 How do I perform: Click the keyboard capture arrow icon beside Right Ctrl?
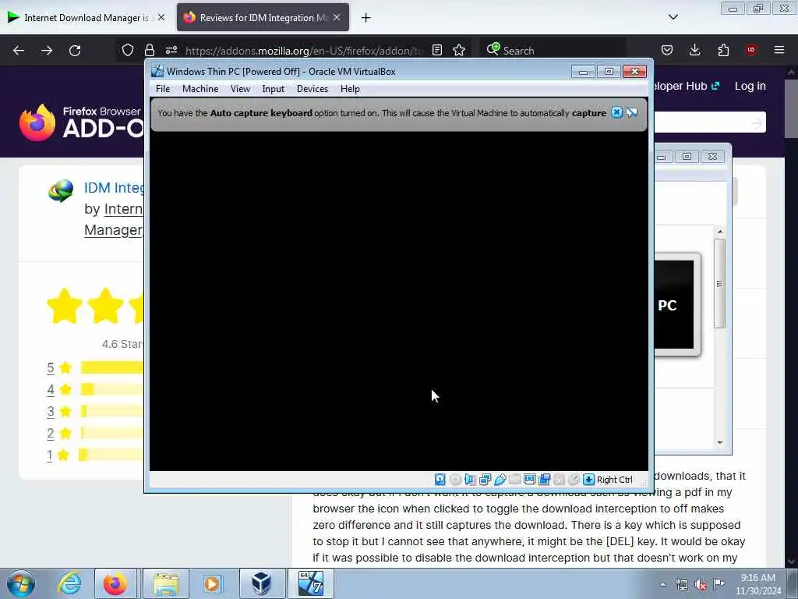[x=589, y=480]
